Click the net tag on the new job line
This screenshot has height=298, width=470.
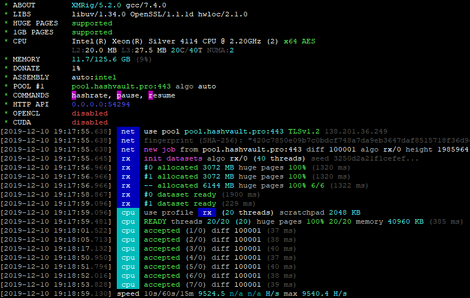(x=128, y=149)
